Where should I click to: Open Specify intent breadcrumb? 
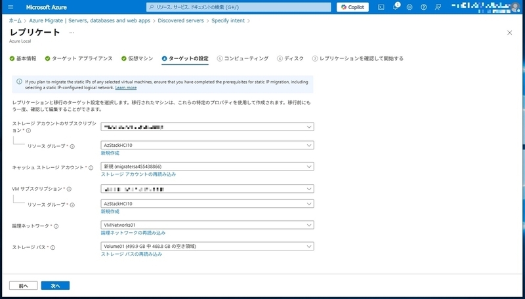pyautogui.click(x=228, y=20)
